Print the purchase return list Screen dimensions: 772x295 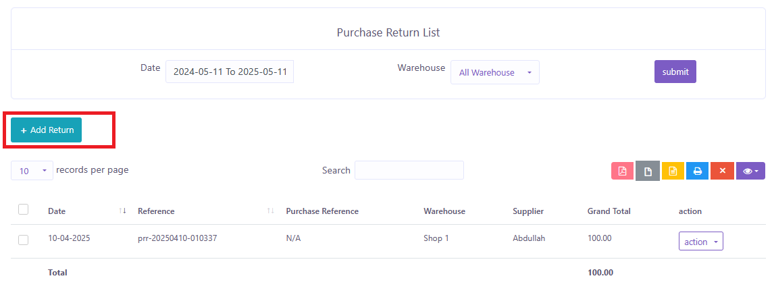point(697,171)
